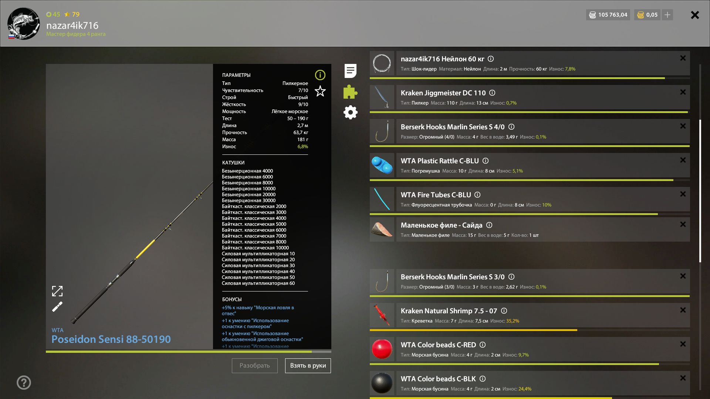Click the add currency plus button
Image resolution: width=710 pixels, height=399 pixels.
(x=667, y=15)
